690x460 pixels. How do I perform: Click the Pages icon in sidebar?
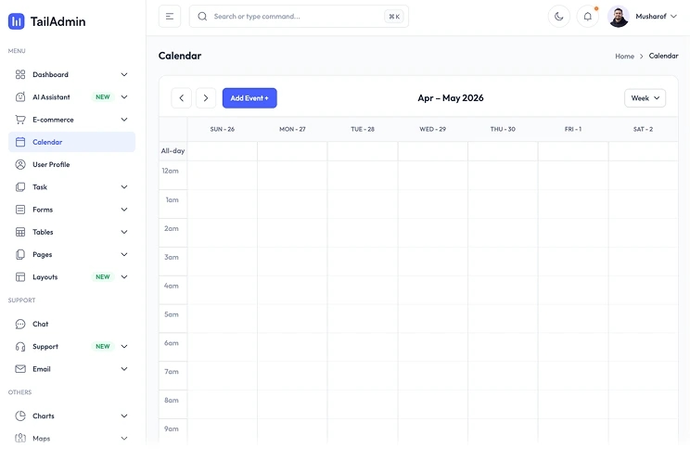click(x=20, y=254)
